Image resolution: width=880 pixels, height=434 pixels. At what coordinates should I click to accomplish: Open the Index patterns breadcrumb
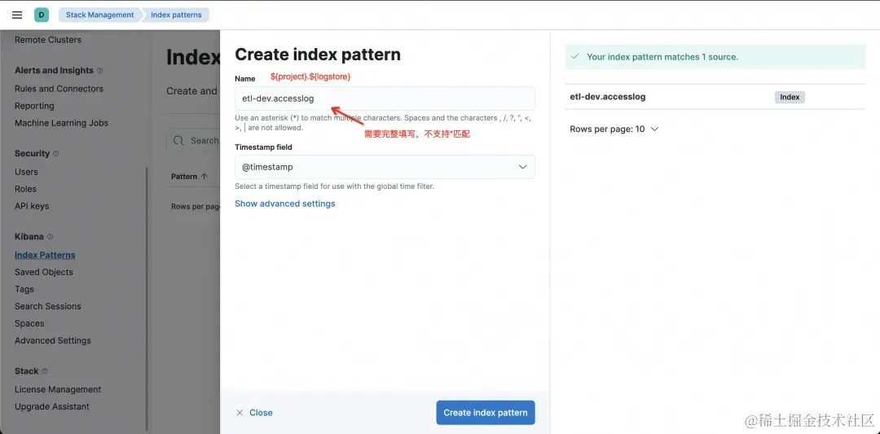[176, 15]
